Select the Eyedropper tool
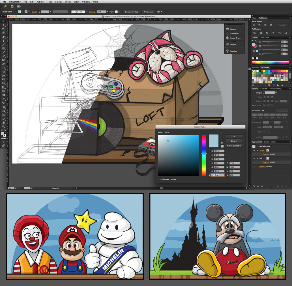The image size is (292, 286). pos(3,99)
